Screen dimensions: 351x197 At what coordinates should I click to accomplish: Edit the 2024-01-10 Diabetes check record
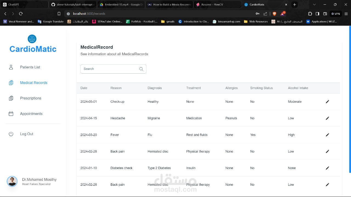pyautogui.click(x=327, y=168)
